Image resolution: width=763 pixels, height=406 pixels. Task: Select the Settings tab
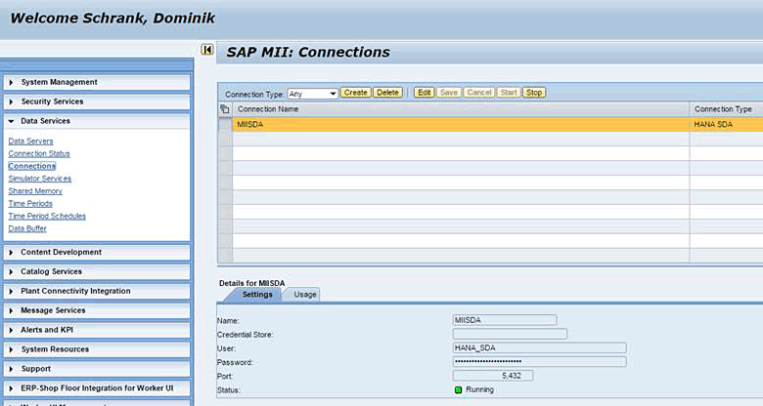[257, 294]
